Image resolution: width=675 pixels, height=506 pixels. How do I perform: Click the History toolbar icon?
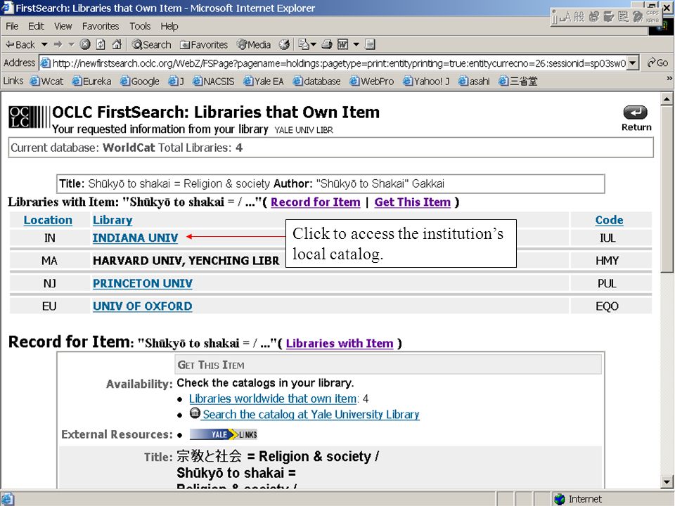click(x=284, y=44)
